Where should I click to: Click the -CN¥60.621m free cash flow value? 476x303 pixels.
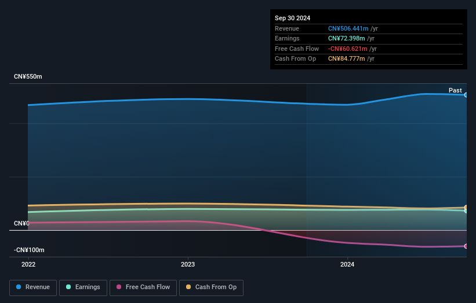point(348,49)
